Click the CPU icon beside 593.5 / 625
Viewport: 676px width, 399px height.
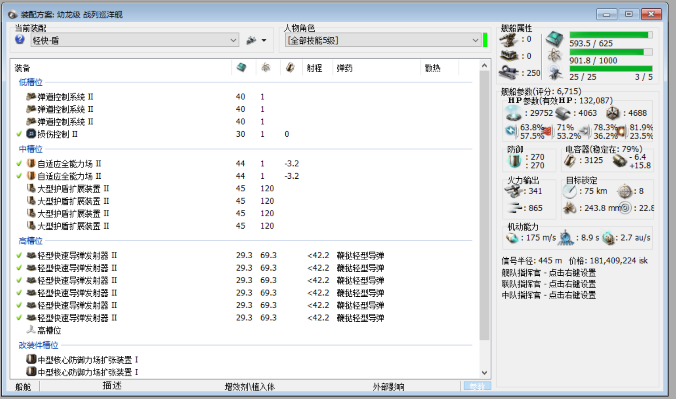554,40
